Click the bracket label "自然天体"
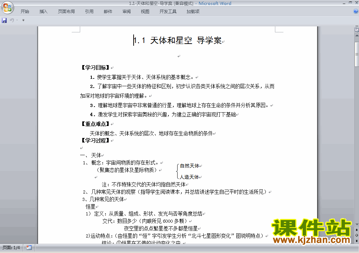Screen dimensions: 359x253 coord(189,166)
